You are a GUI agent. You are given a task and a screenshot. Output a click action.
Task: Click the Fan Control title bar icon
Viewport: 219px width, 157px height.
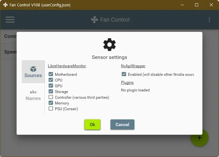point(5,5)
